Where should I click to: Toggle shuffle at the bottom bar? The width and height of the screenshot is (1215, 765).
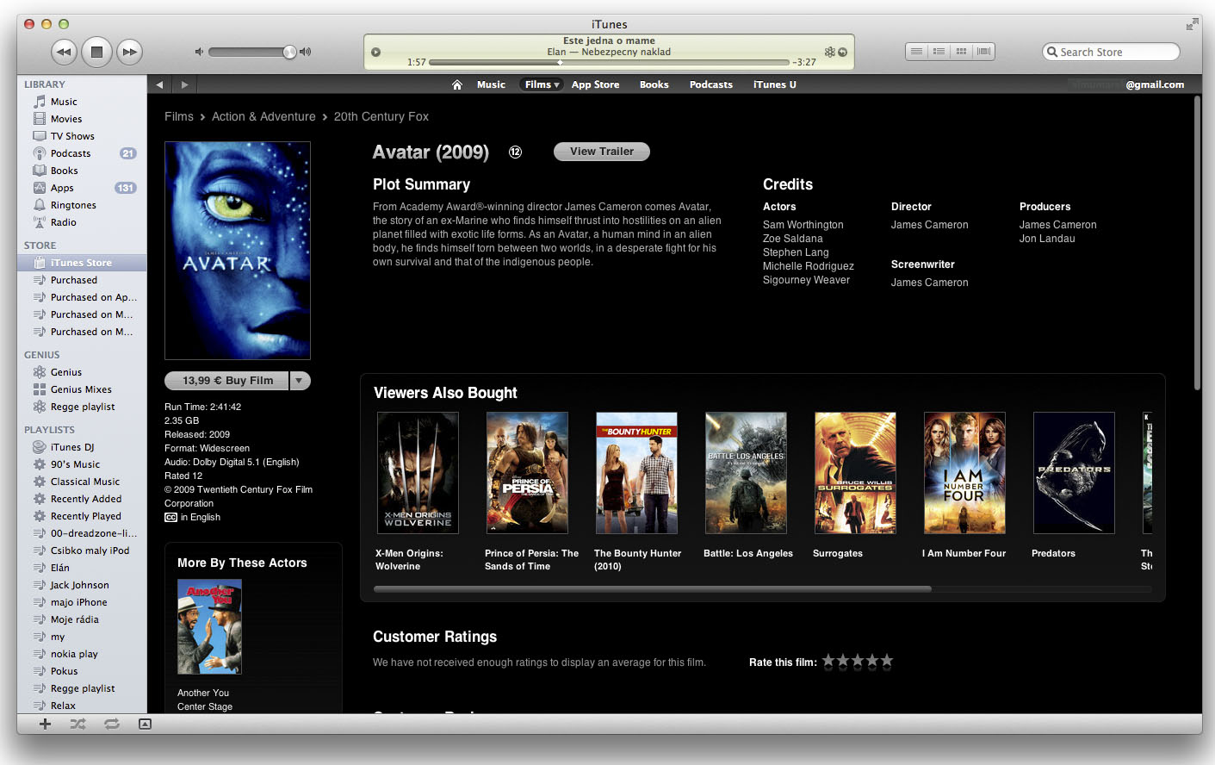[x=78, y=725]
